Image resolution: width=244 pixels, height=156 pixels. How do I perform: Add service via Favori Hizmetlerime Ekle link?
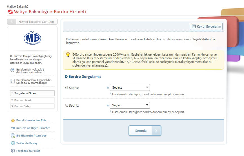[31, 120]
